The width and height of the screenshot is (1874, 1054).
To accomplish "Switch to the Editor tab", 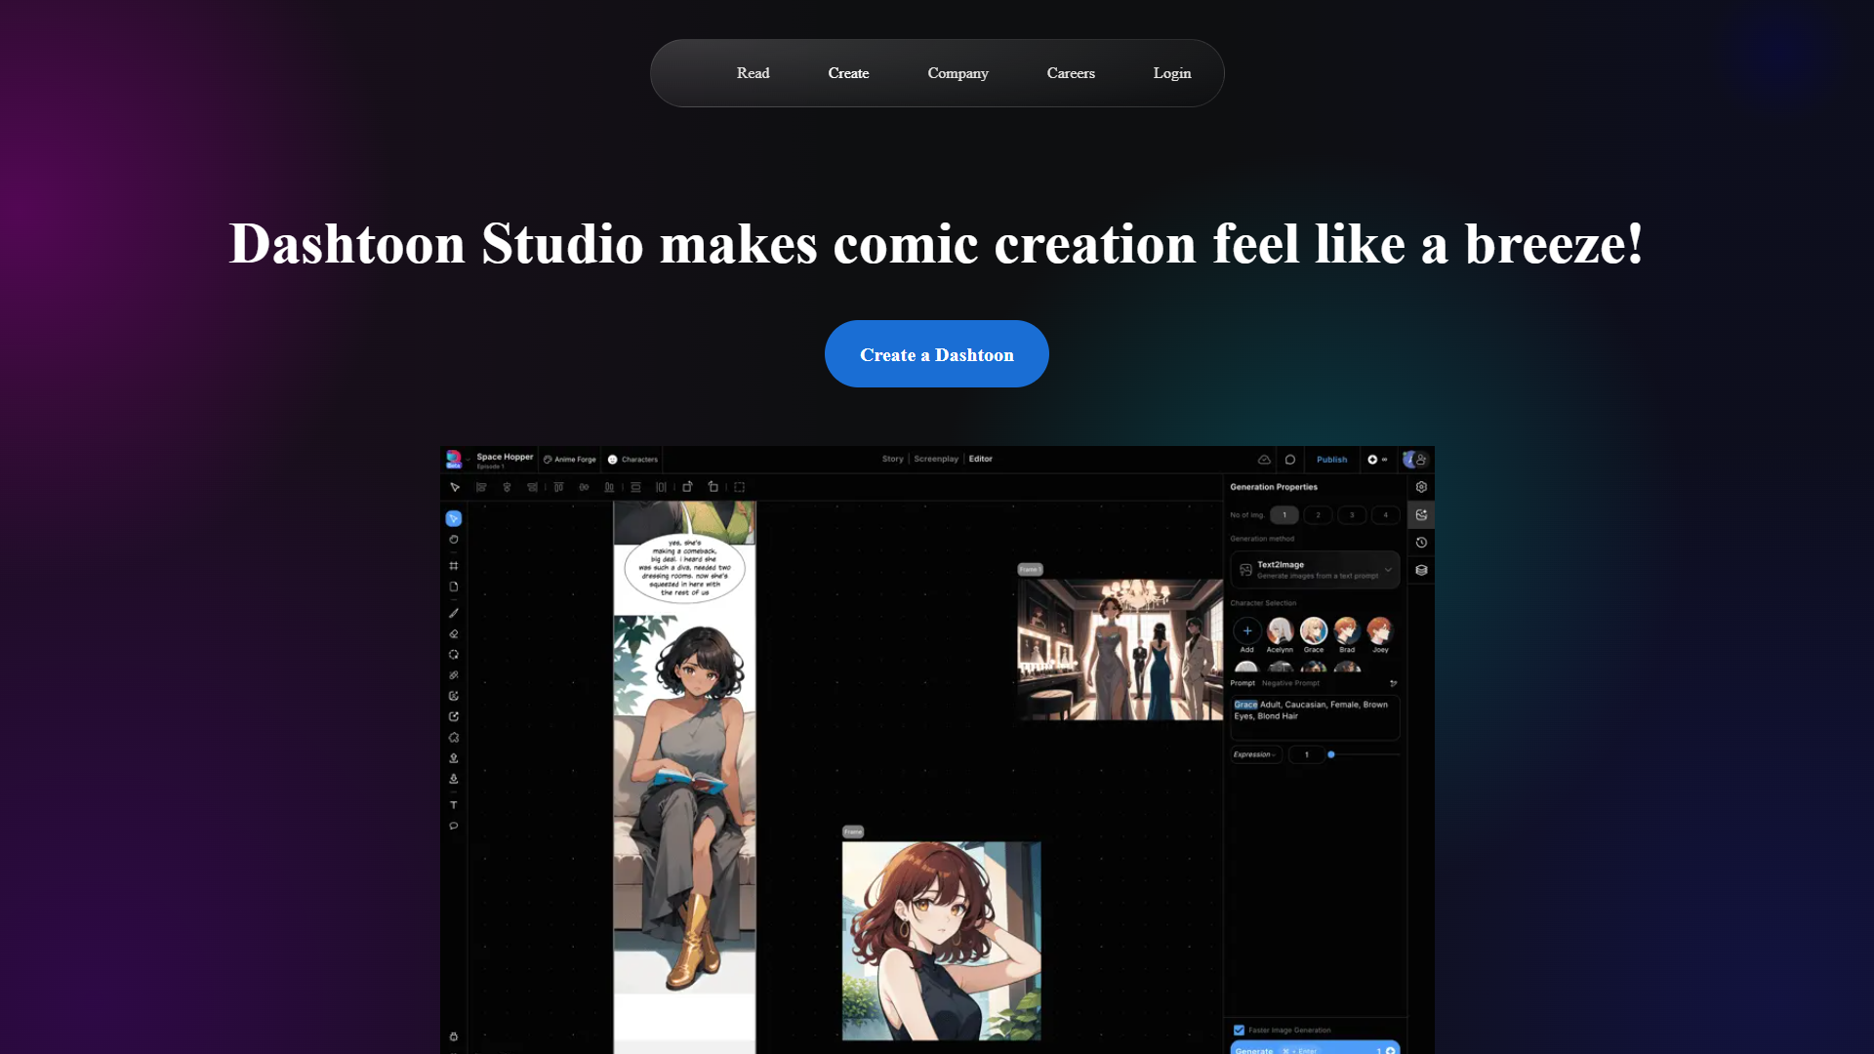I will coord(980,459).
